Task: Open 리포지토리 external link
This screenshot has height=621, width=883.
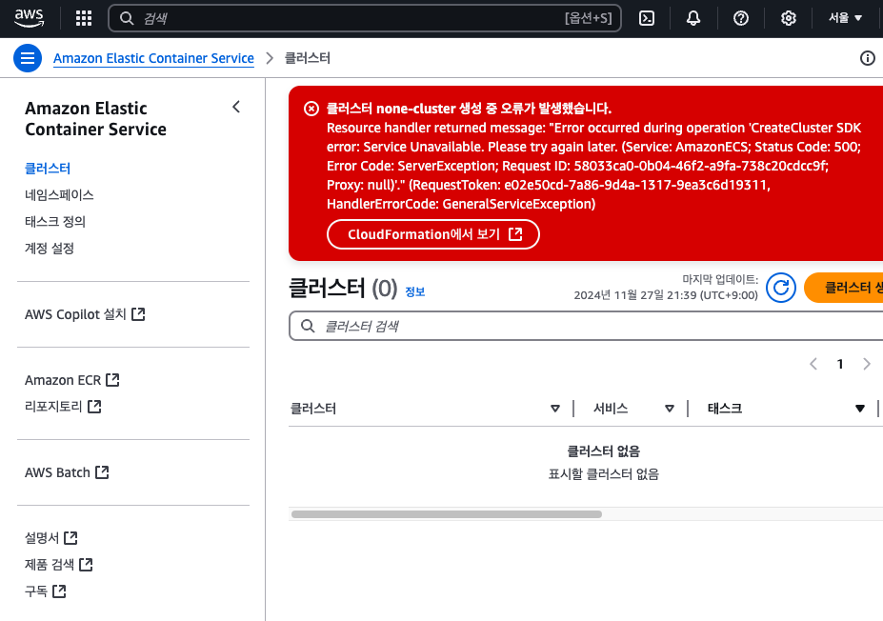Action: point(63,407)
